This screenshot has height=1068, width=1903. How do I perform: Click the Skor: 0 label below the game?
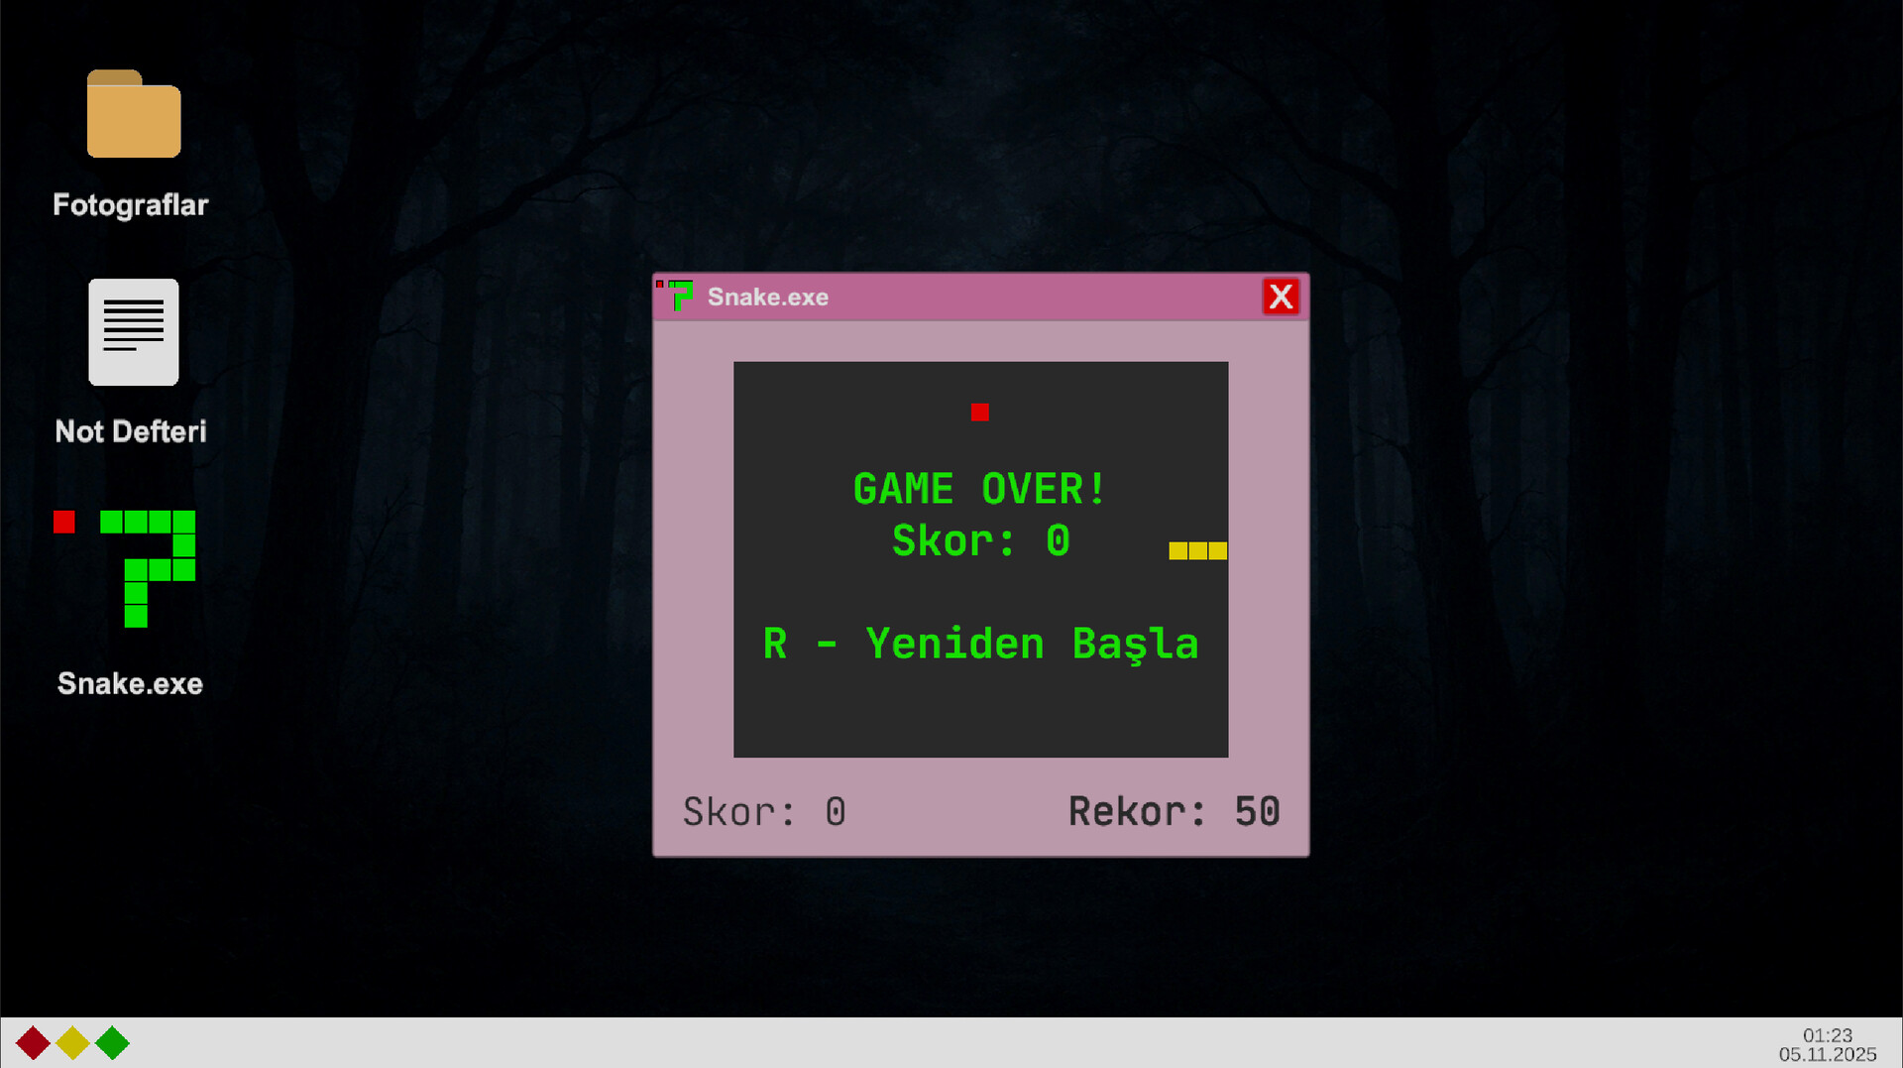pos(764,812)
